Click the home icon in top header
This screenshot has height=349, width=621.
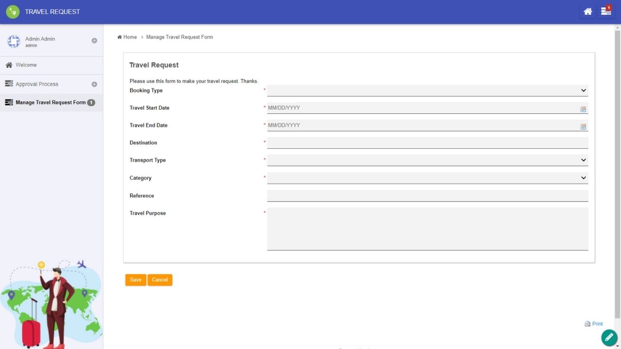click(x=588, y=12)
